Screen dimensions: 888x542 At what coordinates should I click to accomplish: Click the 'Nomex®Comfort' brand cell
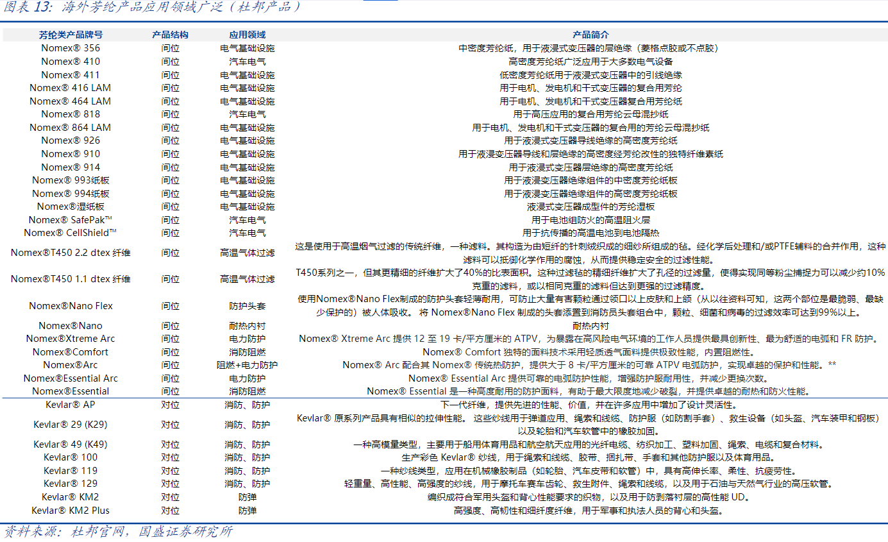tap(71, 352)
